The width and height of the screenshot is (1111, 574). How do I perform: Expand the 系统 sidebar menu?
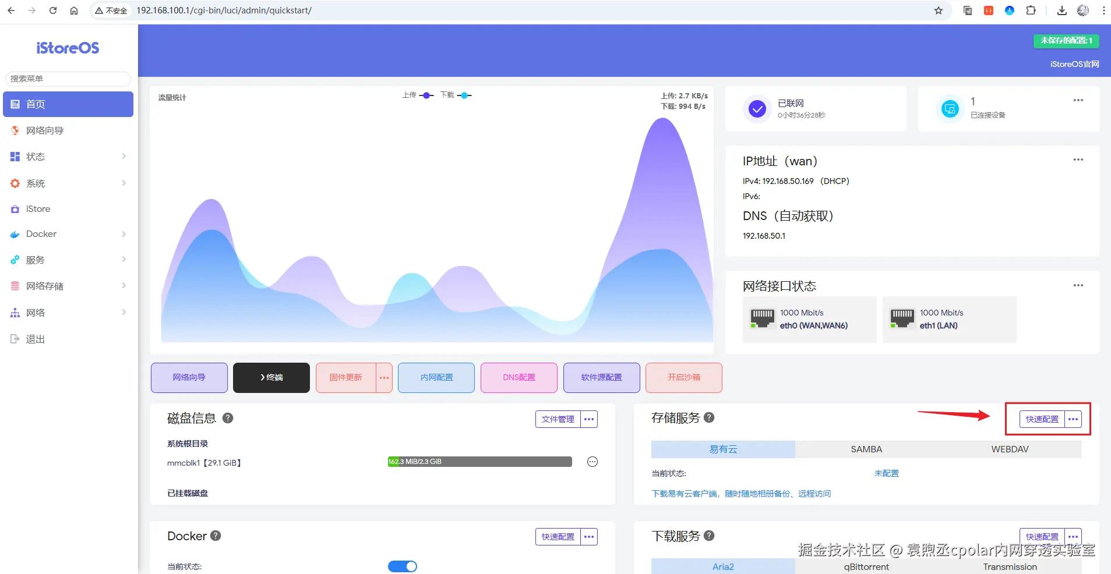[x=68, y=183]
